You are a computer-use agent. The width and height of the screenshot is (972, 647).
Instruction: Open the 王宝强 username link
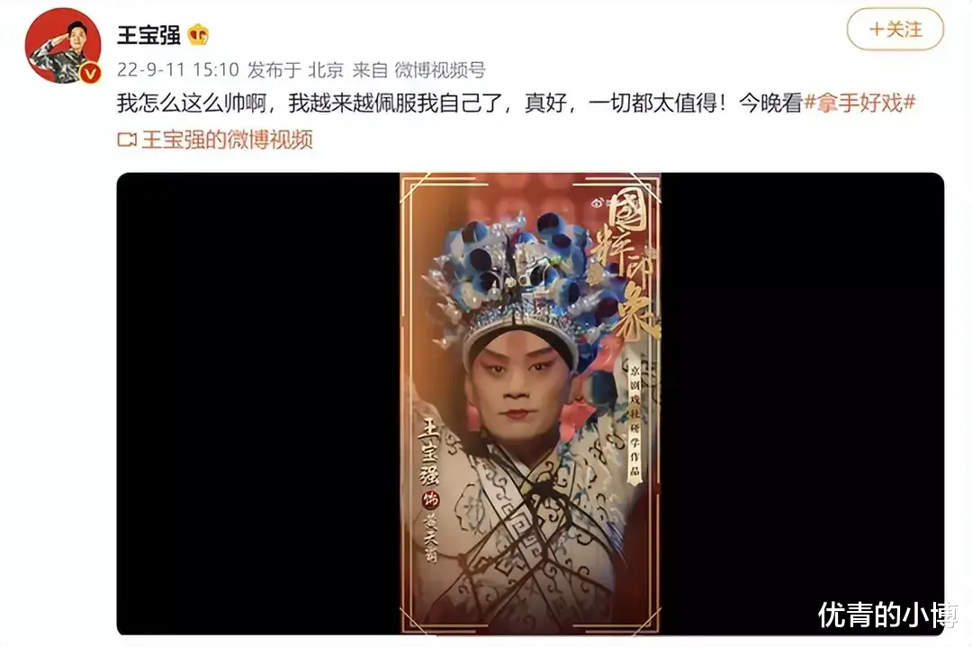click(148, 35)
